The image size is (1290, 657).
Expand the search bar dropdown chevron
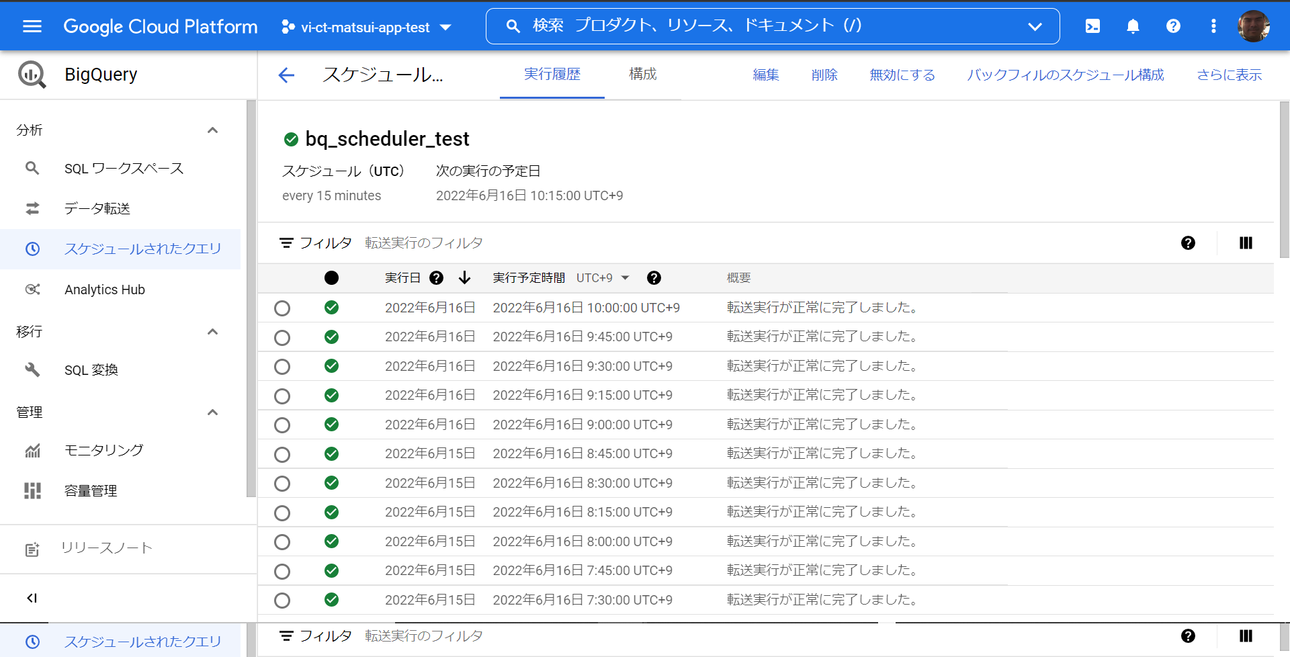[x=1035, y=27]
